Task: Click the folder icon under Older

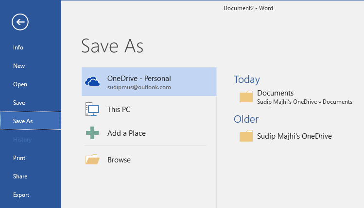Action: pyautogui.click(x=246, y=136)
